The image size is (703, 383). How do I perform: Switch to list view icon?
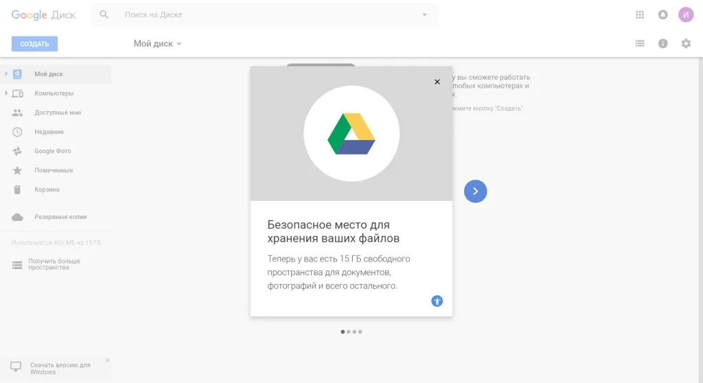[x=640, y=43]
